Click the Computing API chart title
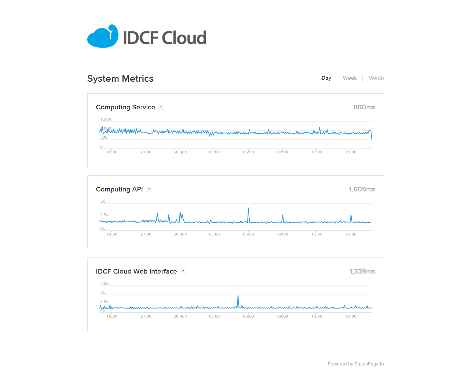 119,189
